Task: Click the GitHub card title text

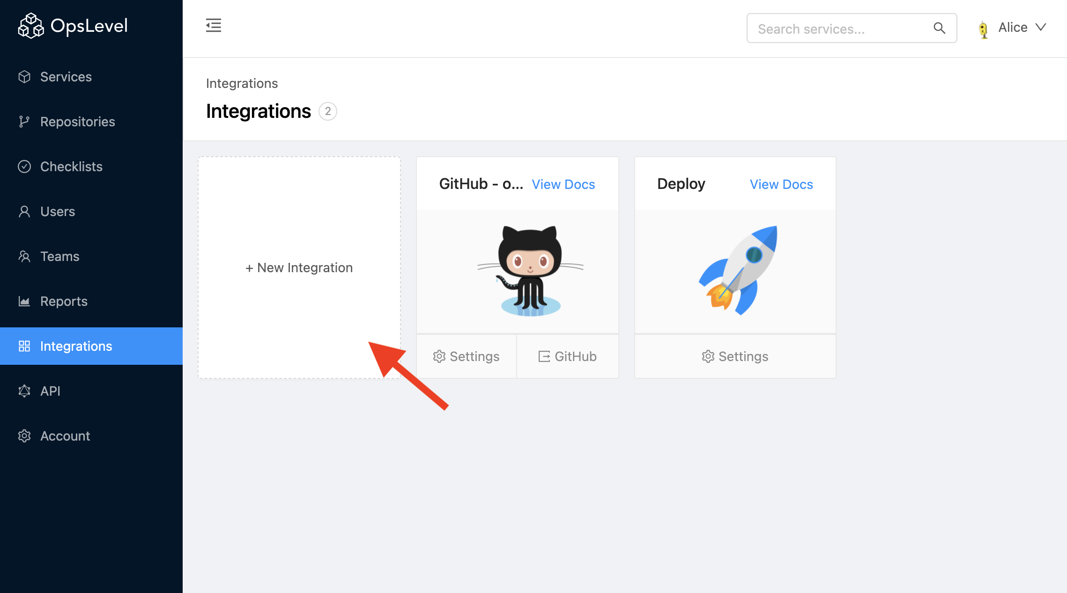Action: pyautogui.click(x=481, y=184)
